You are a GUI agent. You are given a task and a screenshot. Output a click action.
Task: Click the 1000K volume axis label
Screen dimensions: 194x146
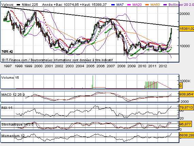185,81
